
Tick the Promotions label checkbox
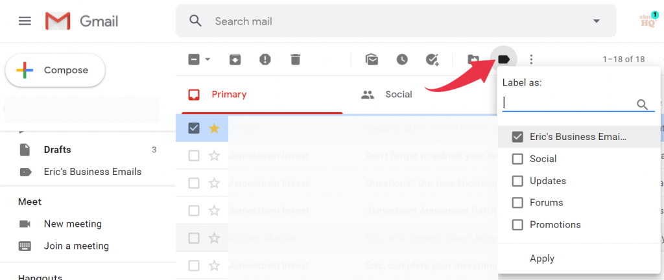pos(517,225)
